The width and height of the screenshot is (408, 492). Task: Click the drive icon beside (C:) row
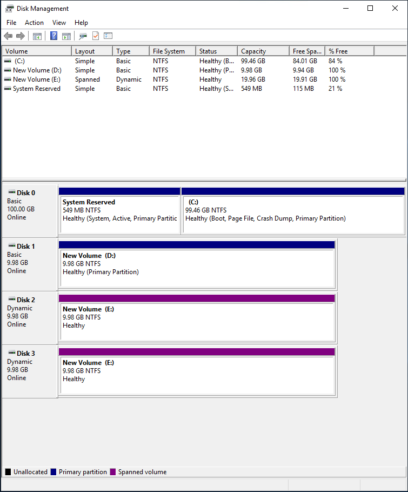[x=8, y=61]
